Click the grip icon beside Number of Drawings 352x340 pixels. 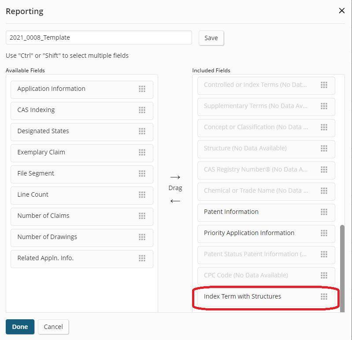pos(142,237)
